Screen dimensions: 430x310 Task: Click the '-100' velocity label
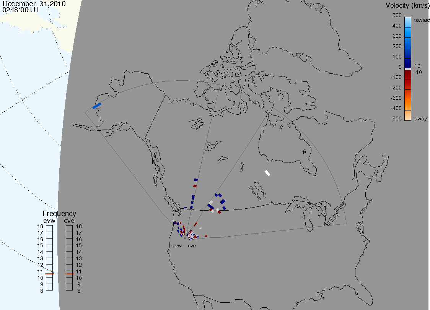pyautogui.click(x=396, y=77)
